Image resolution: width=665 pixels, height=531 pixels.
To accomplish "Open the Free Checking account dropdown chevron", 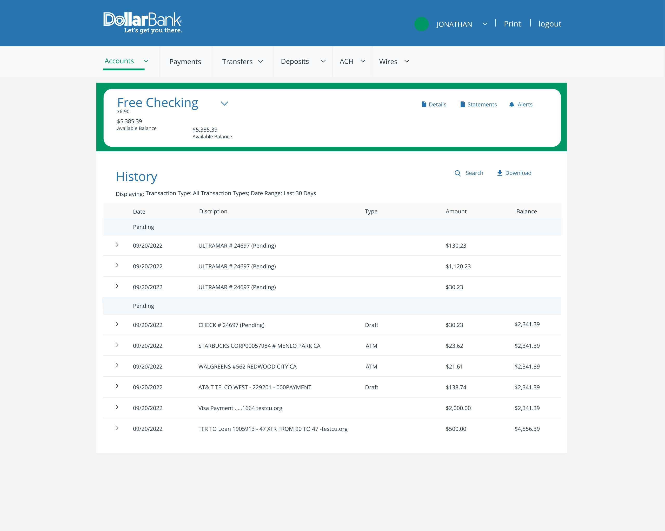I will (x=224, y=104).
